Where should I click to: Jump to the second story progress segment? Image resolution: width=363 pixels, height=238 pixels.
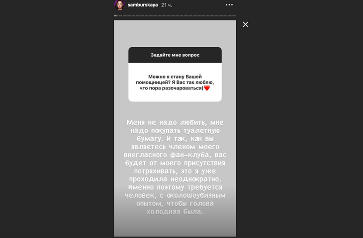point(120,16)
